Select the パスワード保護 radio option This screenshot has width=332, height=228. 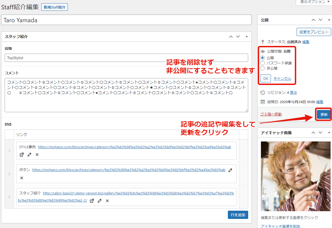(262, 63)
